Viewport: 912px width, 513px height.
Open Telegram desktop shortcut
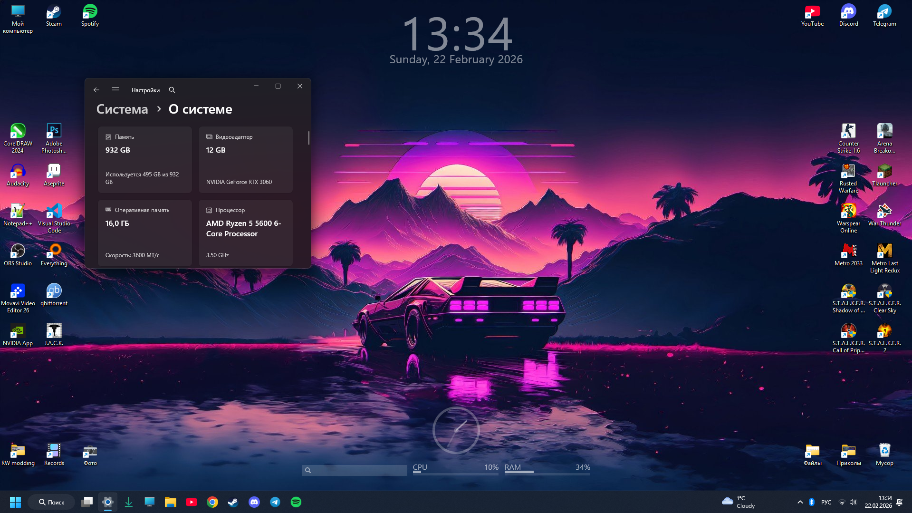884,15
